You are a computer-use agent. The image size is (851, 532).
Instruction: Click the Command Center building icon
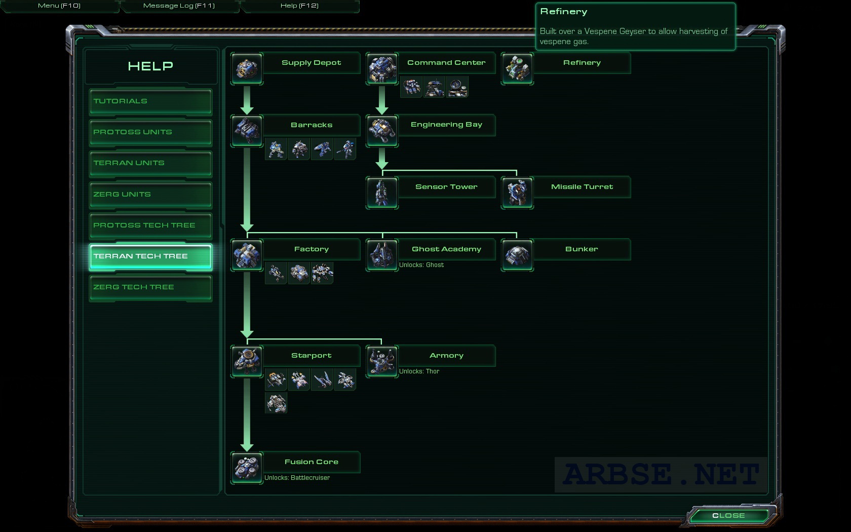coord(382,68)
